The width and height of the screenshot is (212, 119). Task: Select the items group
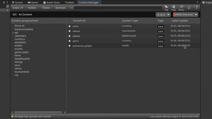coord(18,56)
